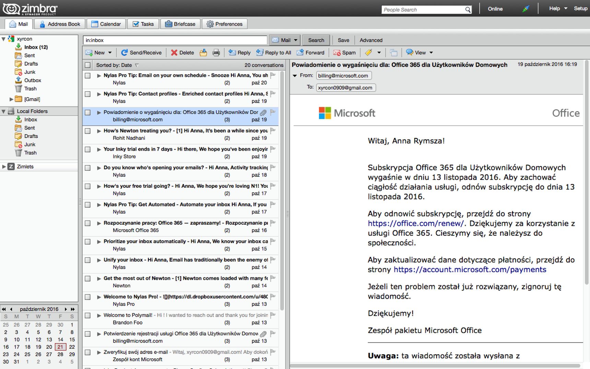The height and width of the screenshot is (369, 590).
Task: Click the message list vertical scrollbar
Action: click(282, 191)
